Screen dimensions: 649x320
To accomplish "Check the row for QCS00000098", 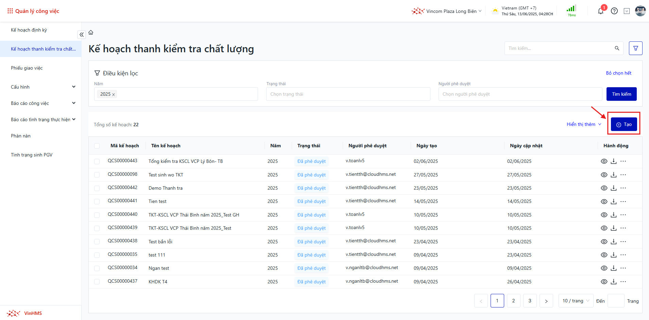I will [97, 175].
